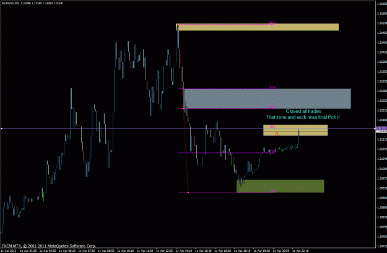Click the 11 Apr 20:50 time label
This screenshot has width=387, height=253.
(281, 251)
